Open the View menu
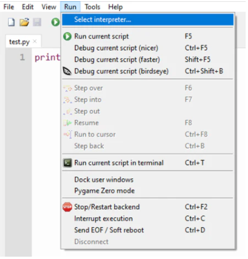 (49, 7)
